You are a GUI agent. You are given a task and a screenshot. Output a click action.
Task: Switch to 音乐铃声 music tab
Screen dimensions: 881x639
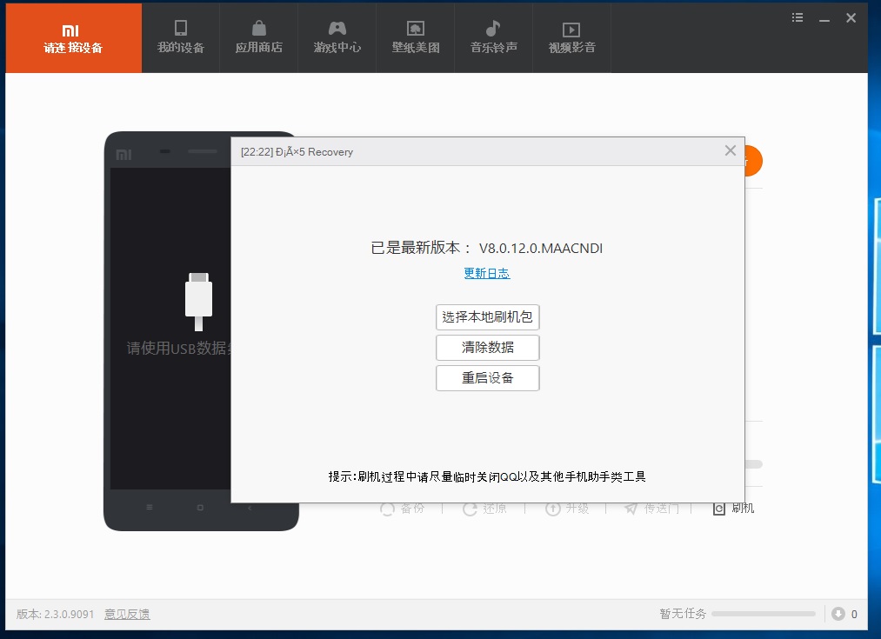[493, 37]
